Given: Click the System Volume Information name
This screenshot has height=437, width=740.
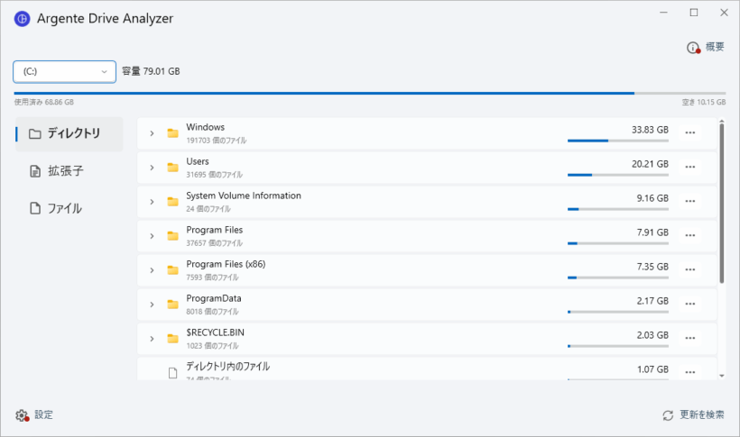Looking at the screenshot, I should click(244, 196).
